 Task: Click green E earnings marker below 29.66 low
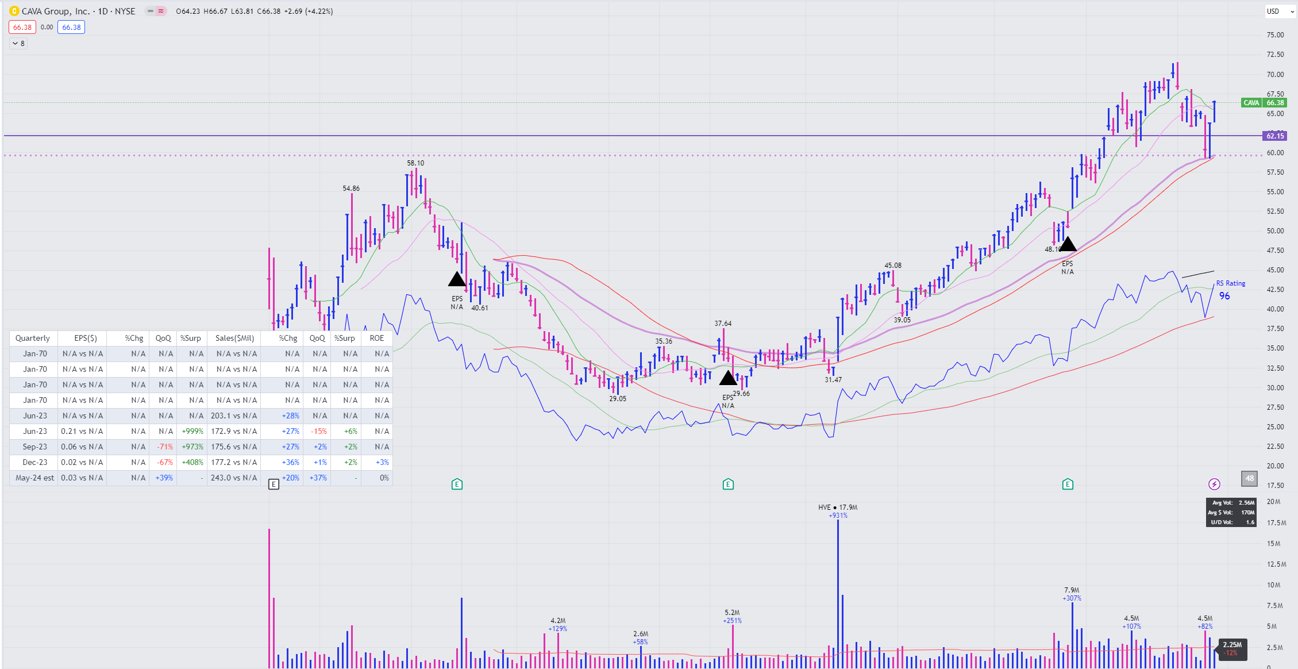tap(728, 485)
